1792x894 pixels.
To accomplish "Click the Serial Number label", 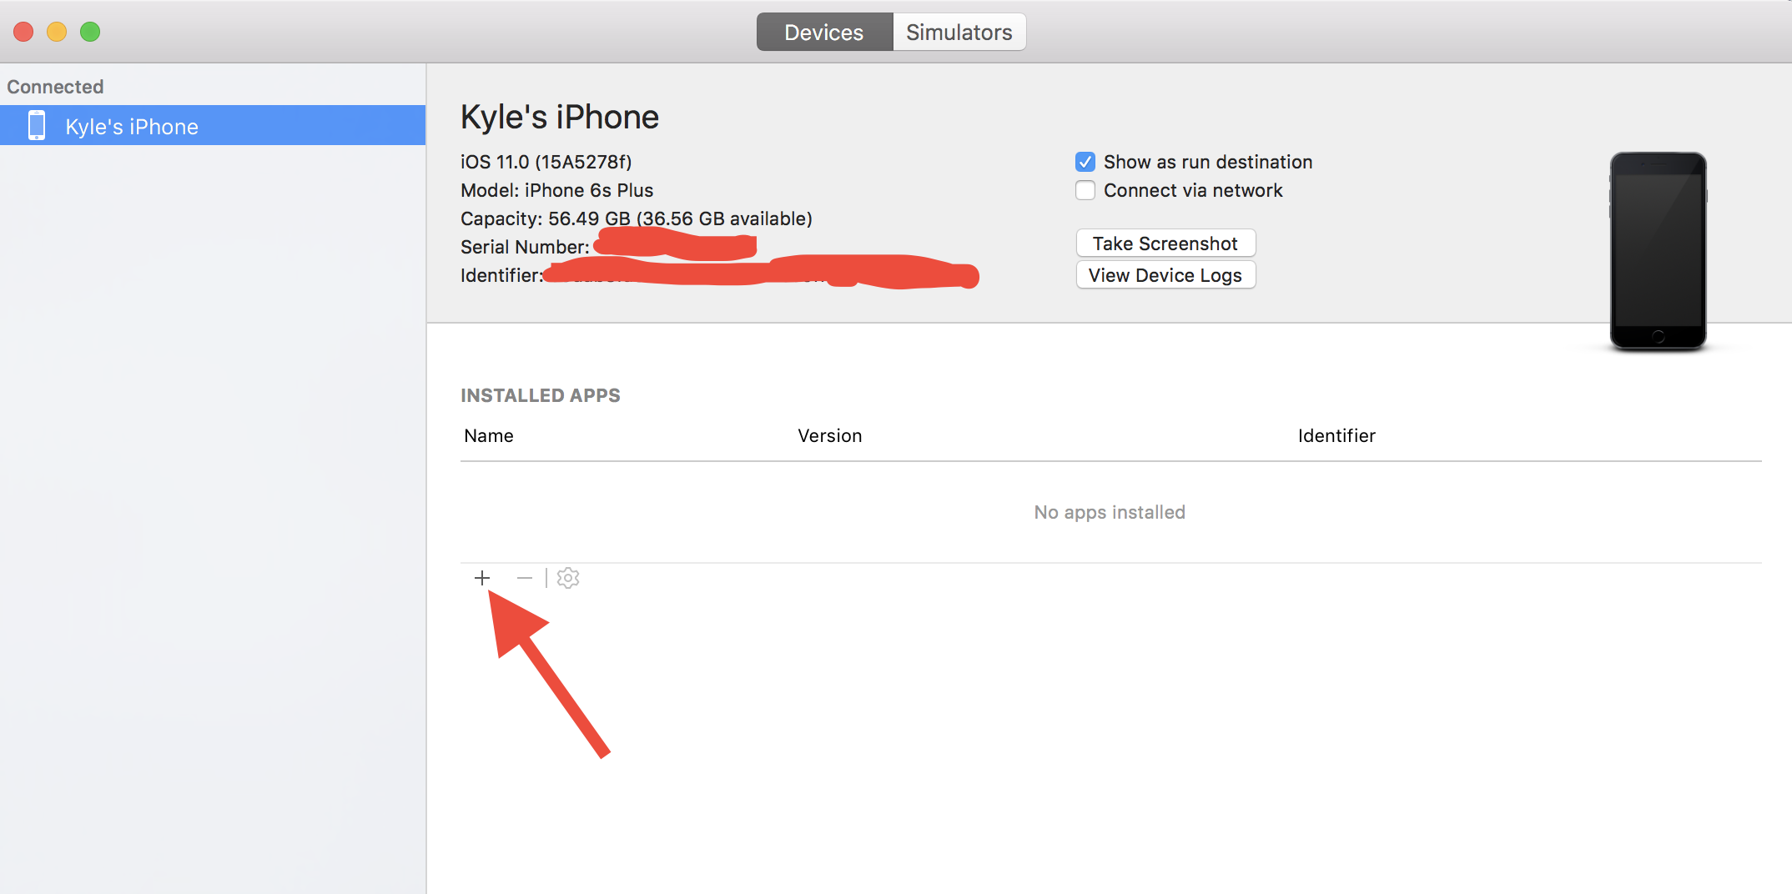I will [x=525, y=247].
